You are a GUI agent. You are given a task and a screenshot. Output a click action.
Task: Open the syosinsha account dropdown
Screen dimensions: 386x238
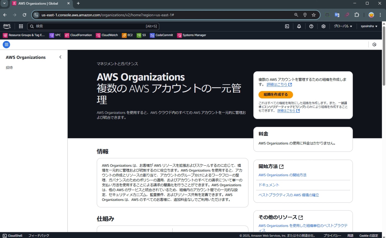click(369, 26)
